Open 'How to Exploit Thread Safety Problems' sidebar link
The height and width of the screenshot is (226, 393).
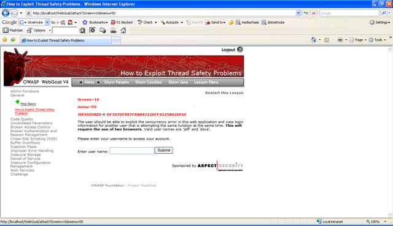point(34,111)
